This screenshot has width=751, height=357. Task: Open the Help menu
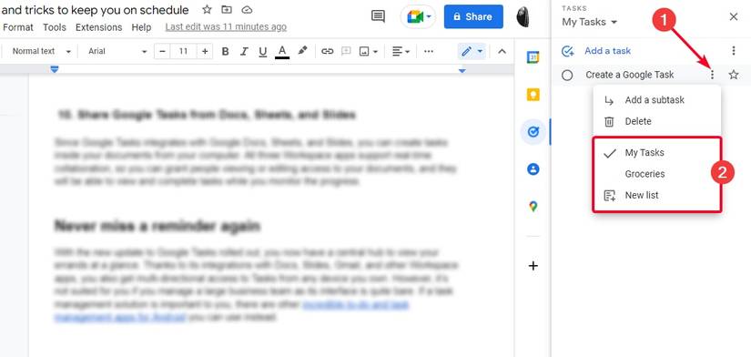pos(141,27)
